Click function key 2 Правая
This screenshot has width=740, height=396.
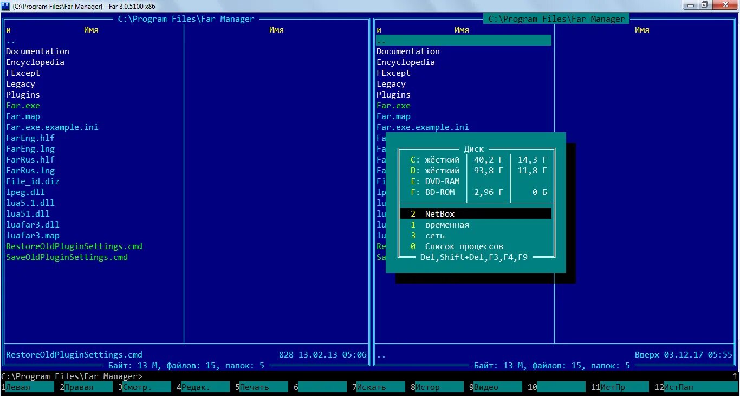tap(86, 387)
